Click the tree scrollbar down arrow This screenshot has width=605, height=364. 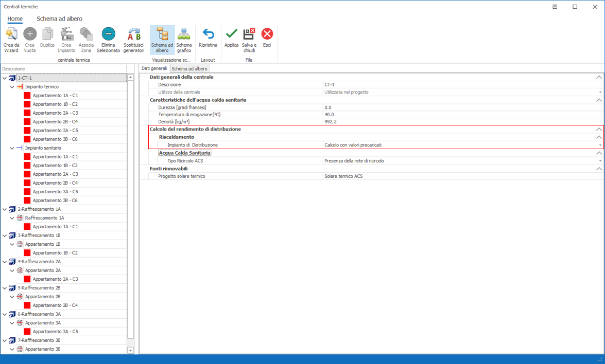tap(130, 350)
